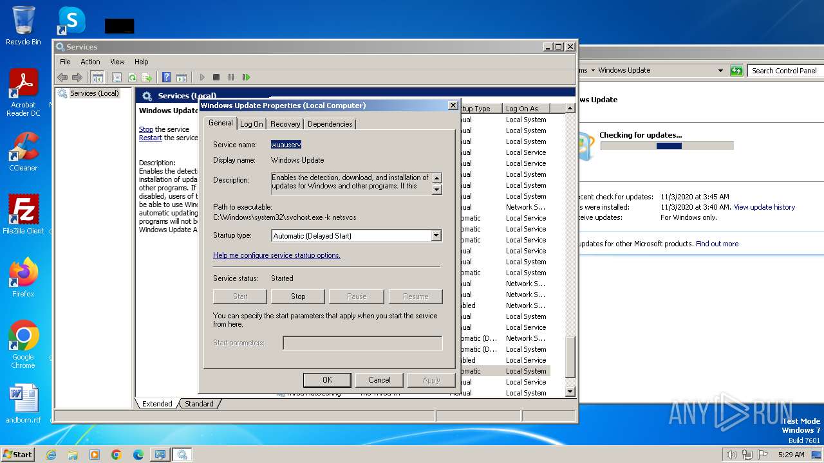Click the Export List toolbar icon
This screenshot has width=824, height=463.
tap(147, 77)
